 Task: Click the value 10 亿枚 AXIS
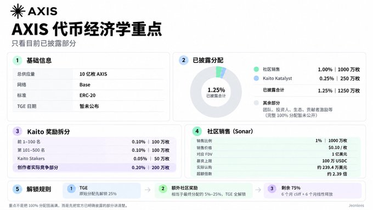(x=93, y=74)
